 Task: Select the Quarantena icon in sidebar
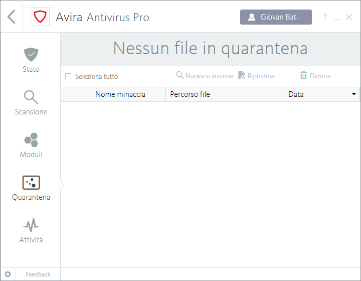(31, 183)
